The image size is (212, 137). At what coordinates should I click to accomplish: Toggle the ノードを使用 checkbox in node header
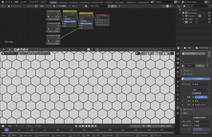[54, 6]
